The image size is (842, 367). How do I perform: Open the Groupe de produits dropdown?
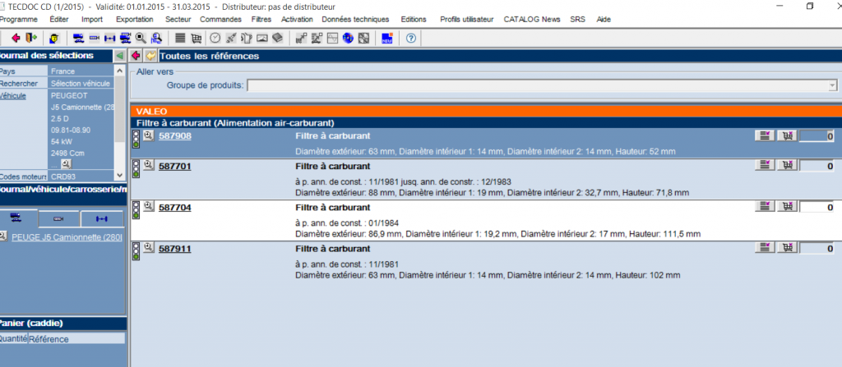(832, 86)
